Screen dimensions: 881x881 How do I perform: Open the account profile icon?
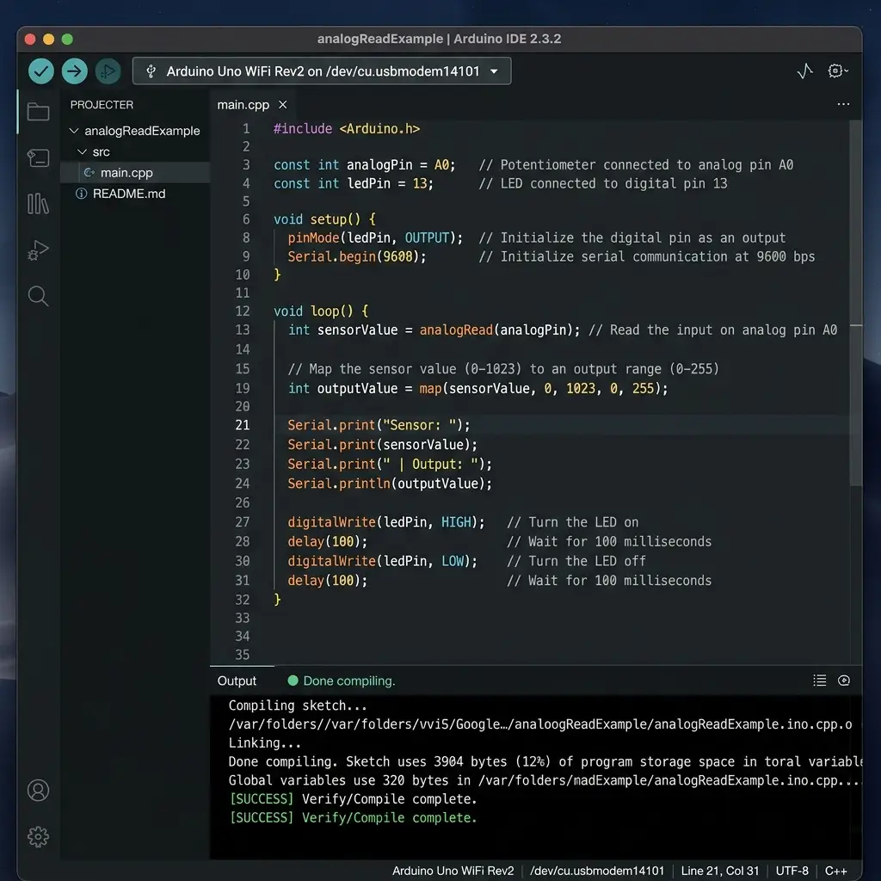38,791
